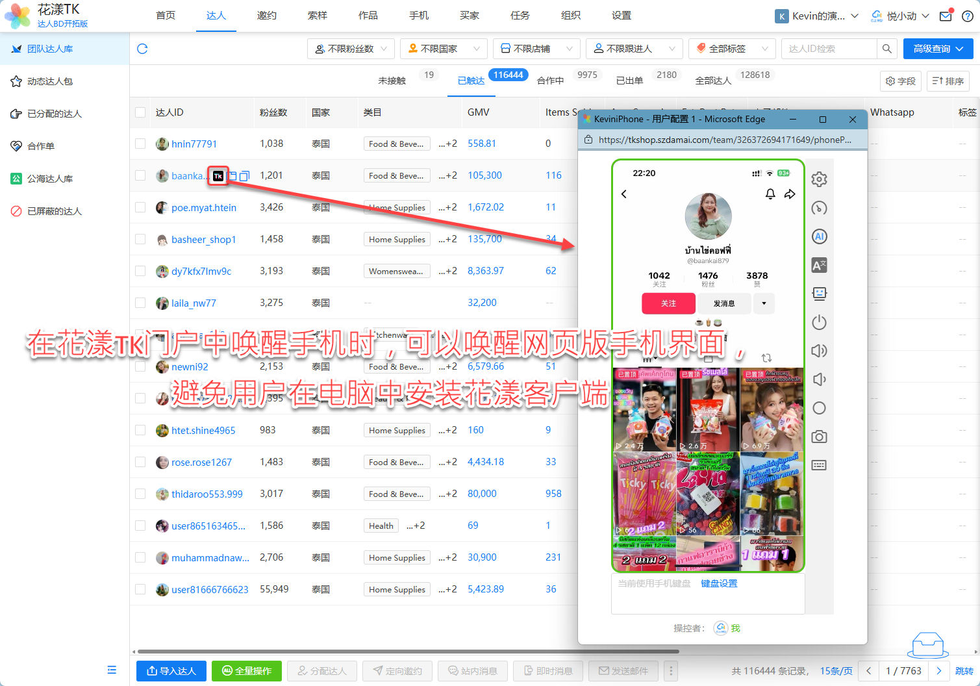The image size is (980, 686).
Task: Click the volume up speaker icon
Action: tap(819, 351)
